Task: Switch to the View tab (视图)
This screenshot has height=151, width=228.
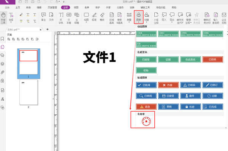Action: click(76, 8)
